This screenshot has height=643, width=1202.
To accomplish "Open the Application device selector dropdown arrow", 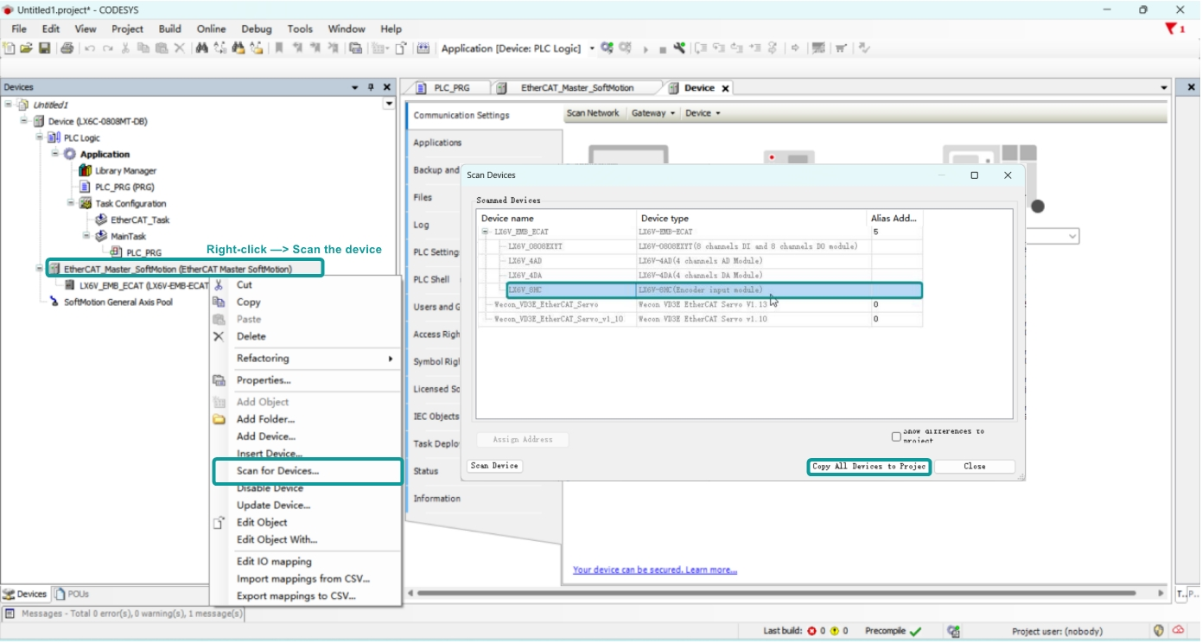I will click(x=592, y=48).
